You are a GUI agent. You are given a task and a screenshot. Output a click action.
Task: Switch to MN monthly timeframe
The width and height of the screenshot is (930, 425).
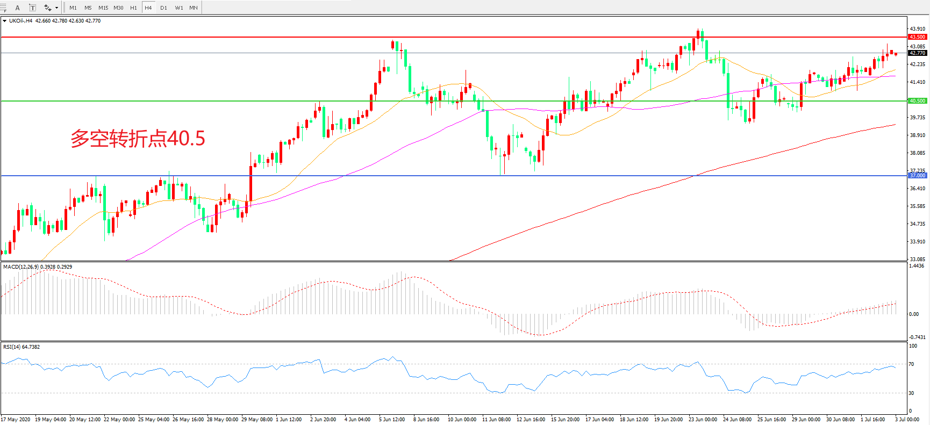(194, 8)
